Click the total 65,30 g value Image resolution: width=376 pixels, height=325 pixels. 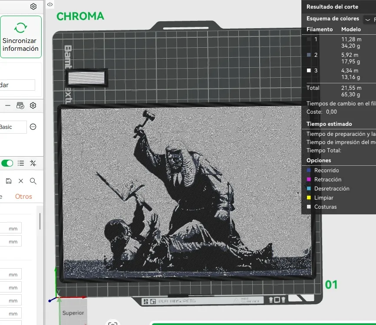pos(350,95)
